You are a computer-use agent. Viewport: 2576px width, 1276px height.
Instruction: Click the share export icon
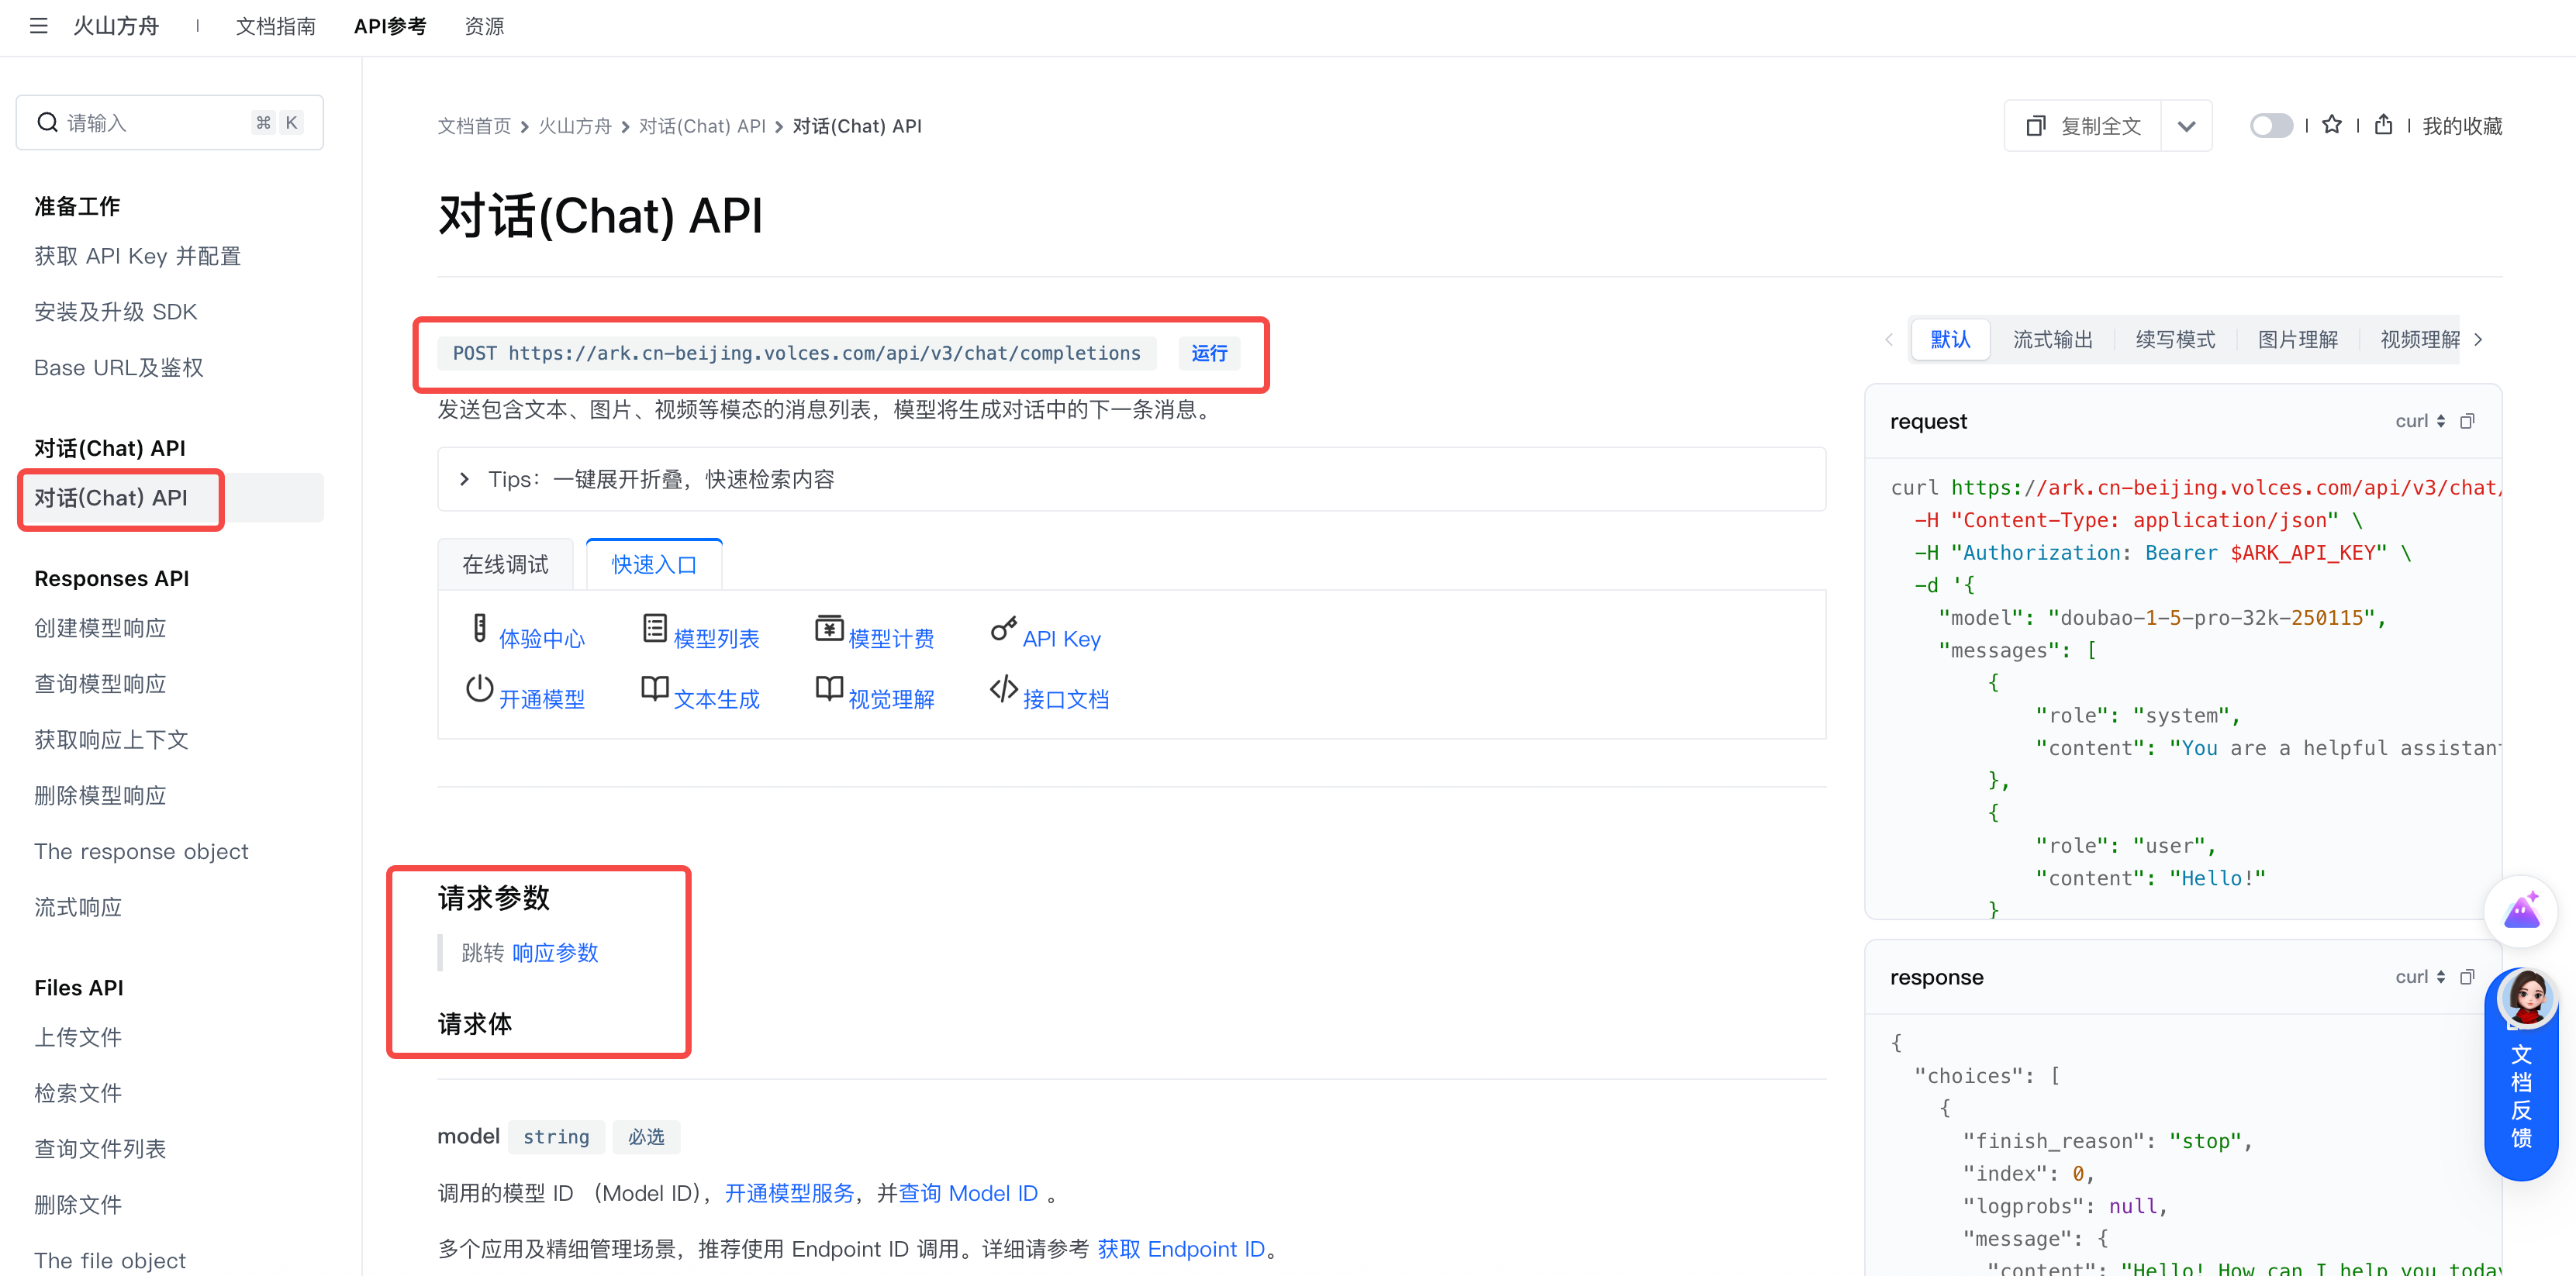tap(2383, 125)
